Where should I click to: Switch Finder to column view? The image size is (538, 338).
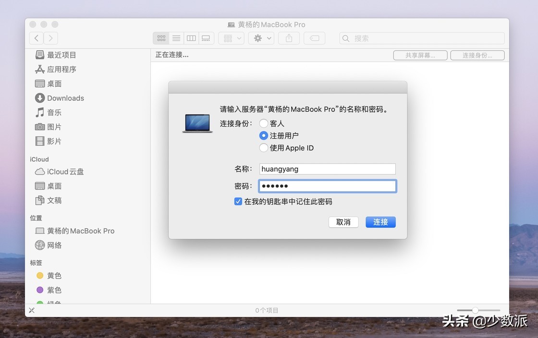[x=191, y=38]
